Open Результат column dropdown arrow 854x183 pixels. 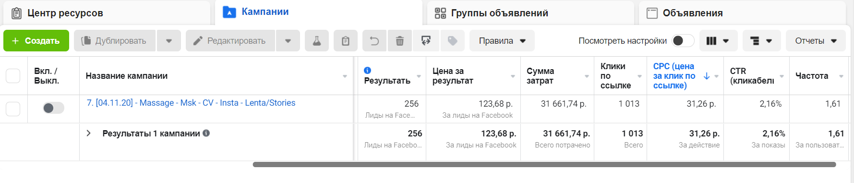[419, 76]
